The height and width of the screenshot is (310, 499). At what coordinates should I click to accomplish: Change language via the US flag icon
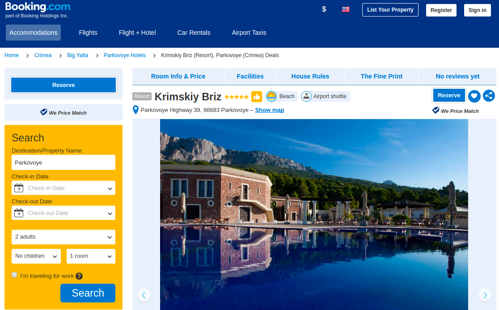[x=346, y=9]
